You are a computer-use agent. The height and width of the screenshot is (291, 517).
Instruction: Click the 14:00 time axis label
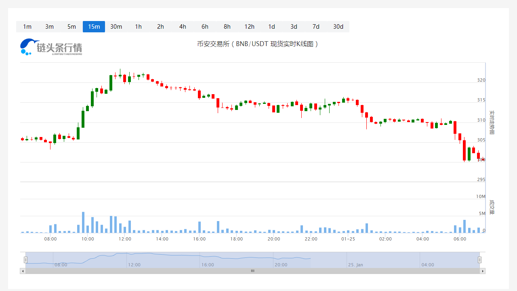(162, 239)
